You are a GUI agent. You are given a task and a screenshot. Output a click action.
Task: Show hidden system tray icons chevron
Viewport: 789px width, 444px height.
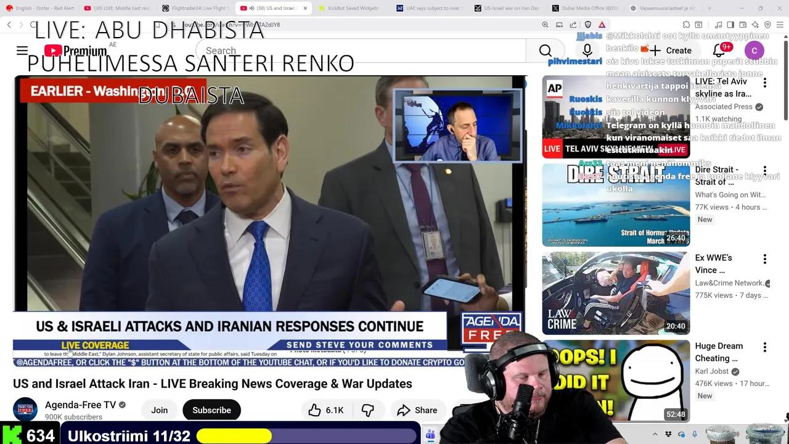656,435
